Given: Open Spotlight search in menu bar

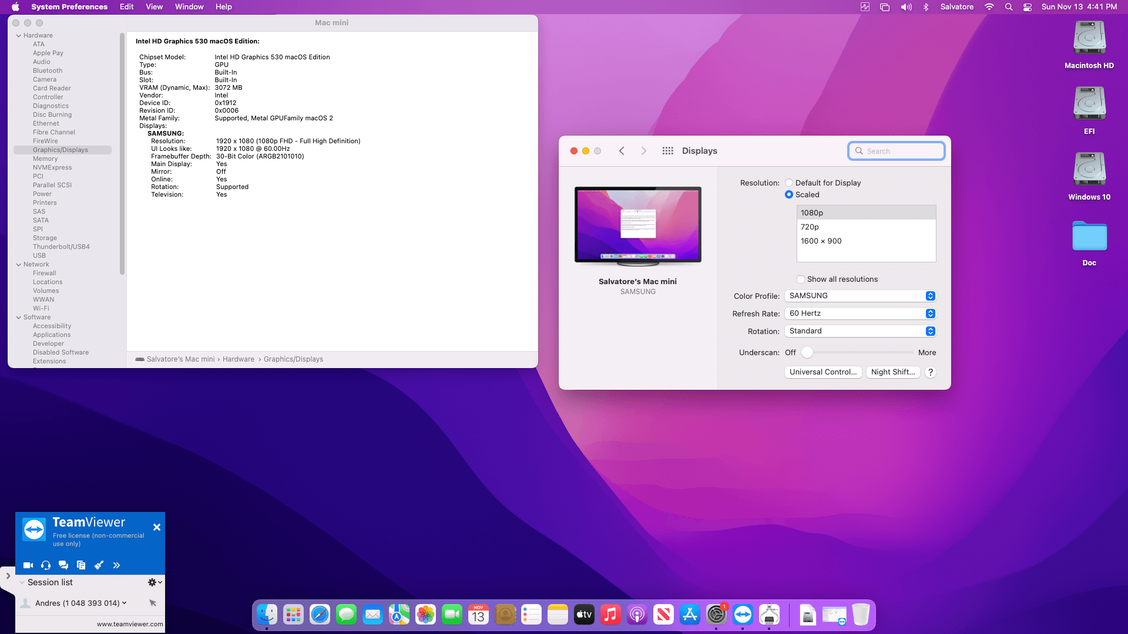Looking at the screenshot, I should point(1009,7).
